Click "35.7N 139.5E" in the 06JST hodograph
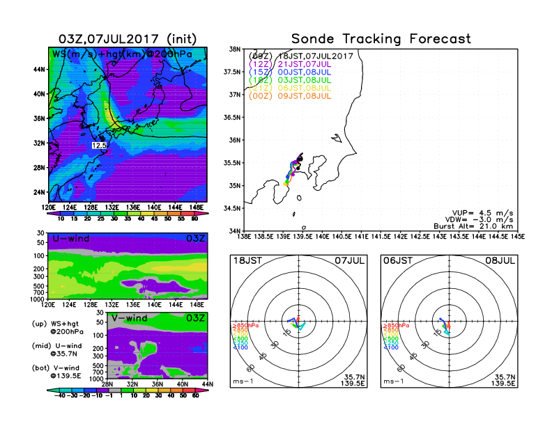 click(503, 380)
